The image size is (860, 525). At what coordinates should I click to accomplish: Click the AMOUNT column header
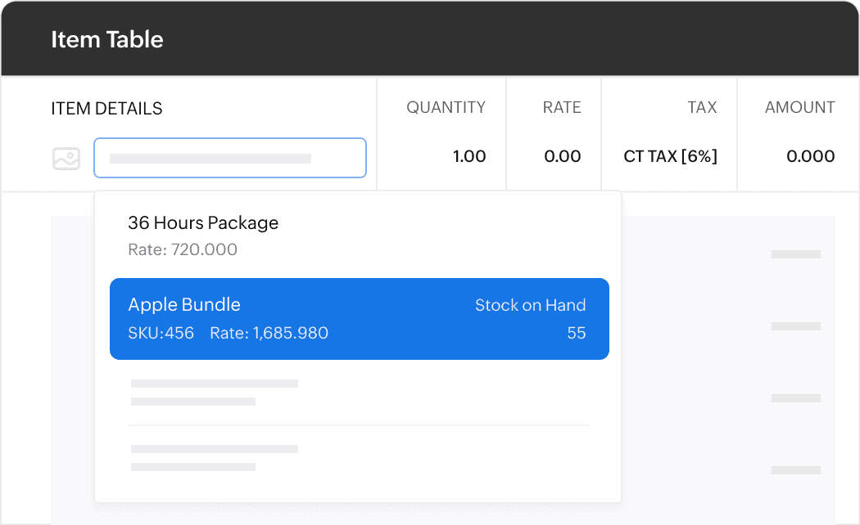point(799,107)
